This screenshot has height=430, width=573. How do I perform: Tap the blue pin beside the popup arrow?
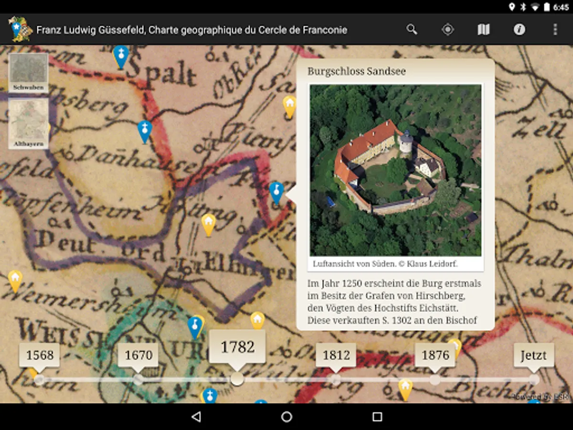click(276, 193)
